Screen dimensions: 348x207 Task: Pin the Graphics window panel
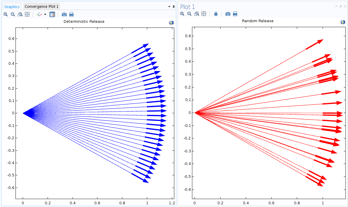pos(174,7)
